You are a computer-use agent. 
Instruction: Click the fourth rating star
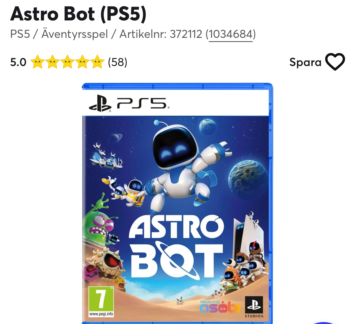(x=82, y=62)
